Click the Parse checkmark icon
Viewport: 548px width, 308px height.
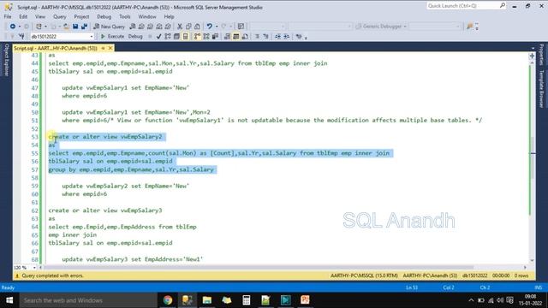(x=158, y=36)
